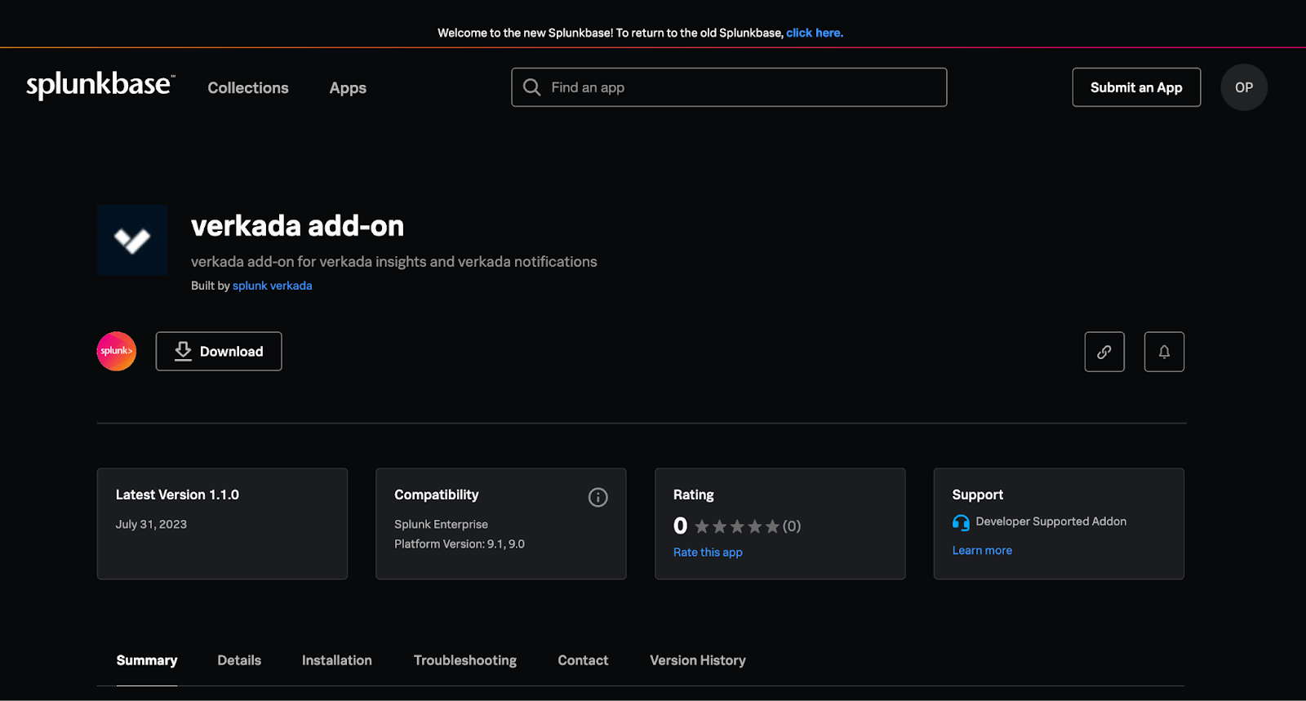Open the Apps menu

click(x=348, y=88)
